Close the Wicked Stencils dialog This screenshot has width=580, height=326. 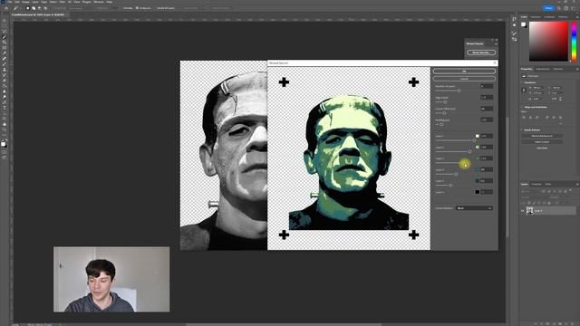(x=495, y=63)
